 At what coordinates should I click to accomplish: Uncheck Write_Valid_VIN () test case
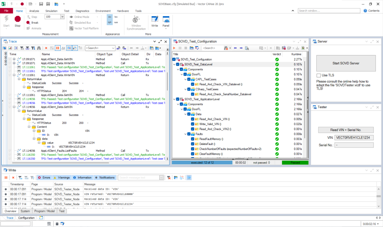tap(193, 124)
